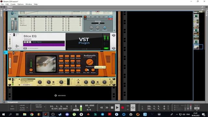Click the Compressor Threshold knob
The image size is (208, 117).
(x=48, y=82)
